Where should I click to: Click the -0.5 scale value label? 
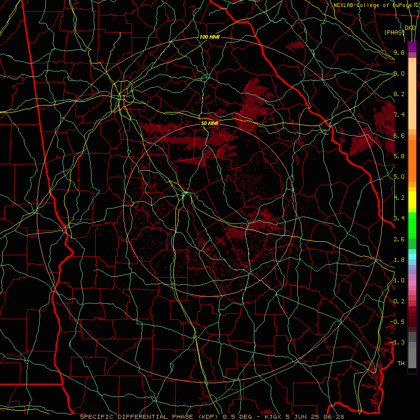(397, 322)
